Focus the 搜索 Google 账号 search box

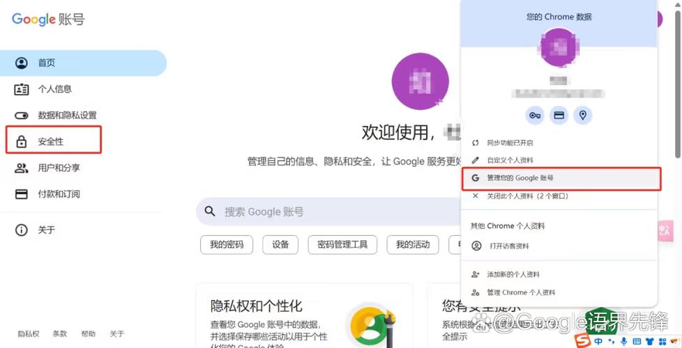328,212
